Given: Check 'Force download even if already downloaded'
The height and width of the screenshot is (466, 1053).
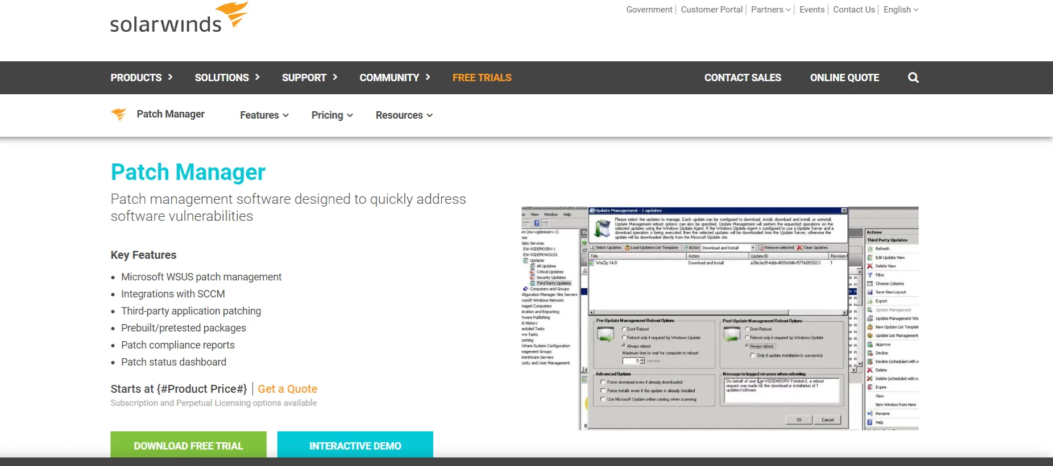Looking at the screenshot, I should (x=603, y=382).
